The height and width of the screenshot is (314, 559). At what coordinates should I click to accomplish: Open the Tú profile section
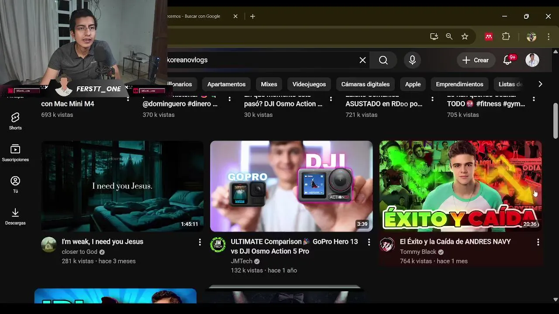(x=15, y=184)
